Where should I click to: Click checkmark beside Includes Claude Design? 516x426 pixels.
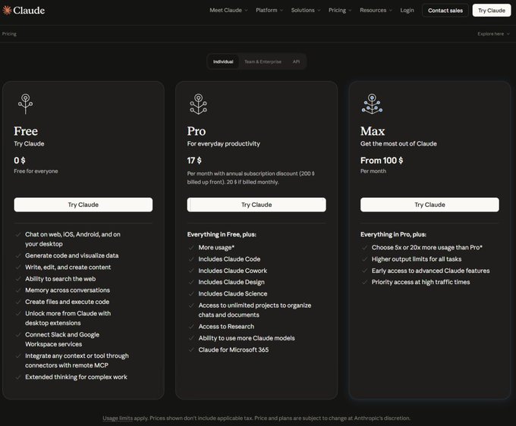(x=191, y=282)
